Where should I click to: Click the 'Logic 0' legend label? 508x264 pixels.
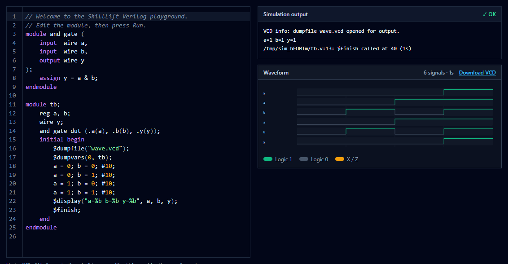[320, 159]
